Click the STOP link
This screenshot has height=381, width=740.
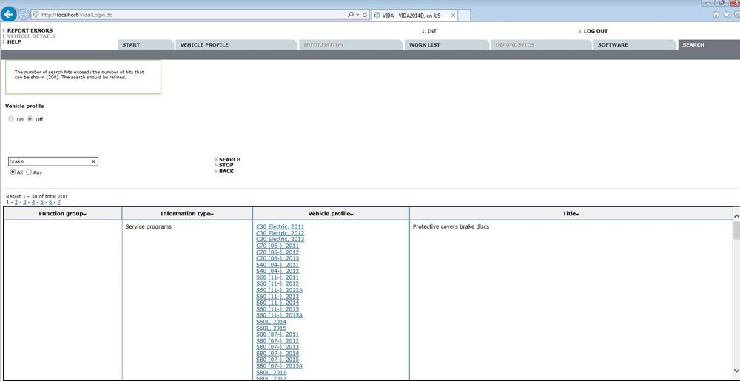(226, 166)
